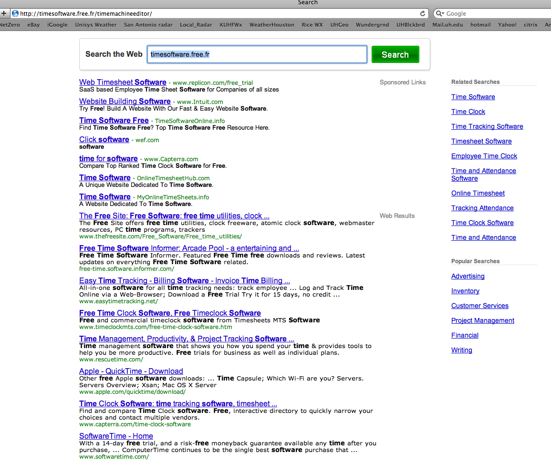Screen dimensions: 551x463
Task: Open Time Software Free link
Action: click(x=114, y=120)
